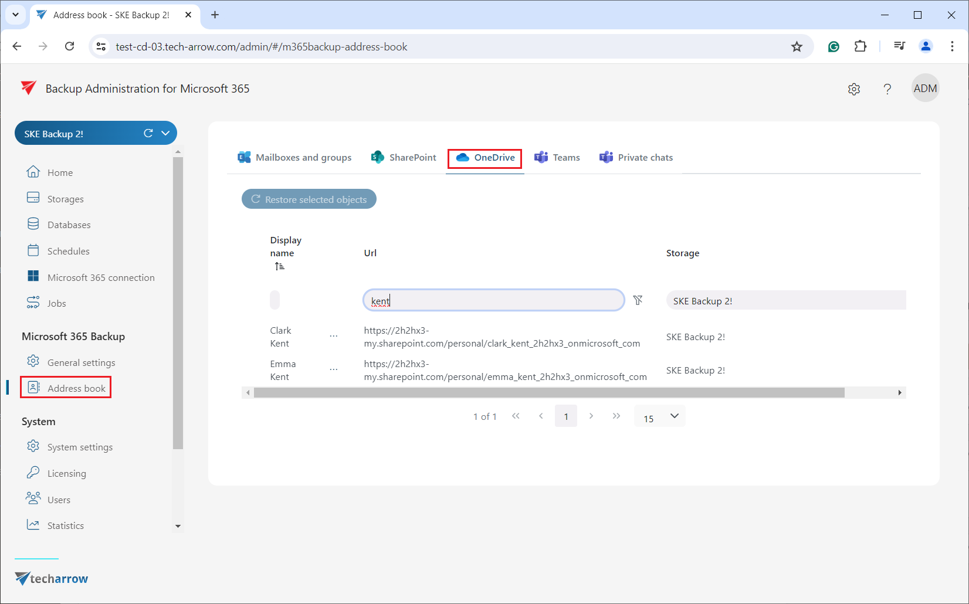
Task: Switch to the SharePoint tab
Action: (404, 158)
